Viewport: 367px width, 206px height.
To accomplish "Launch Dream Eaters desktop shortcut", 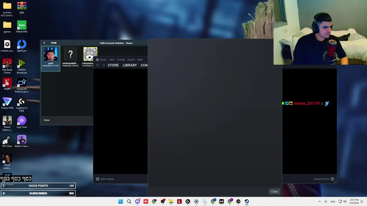I will click(7, 124).
